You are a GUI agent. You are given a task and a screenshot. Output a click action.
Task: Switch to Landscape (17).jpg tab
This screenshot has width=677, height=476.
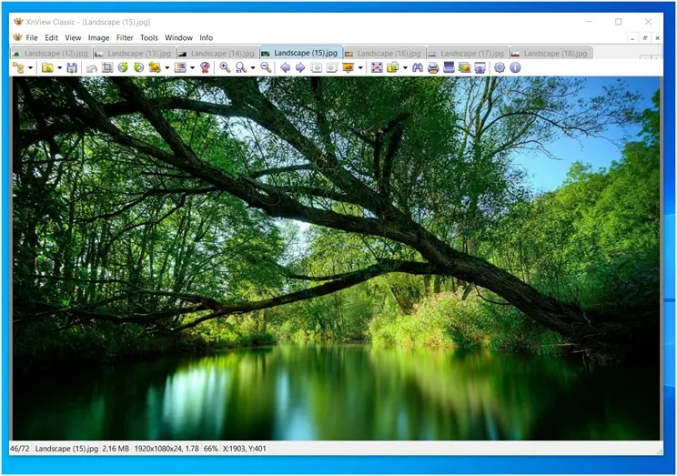pos(468,54)
